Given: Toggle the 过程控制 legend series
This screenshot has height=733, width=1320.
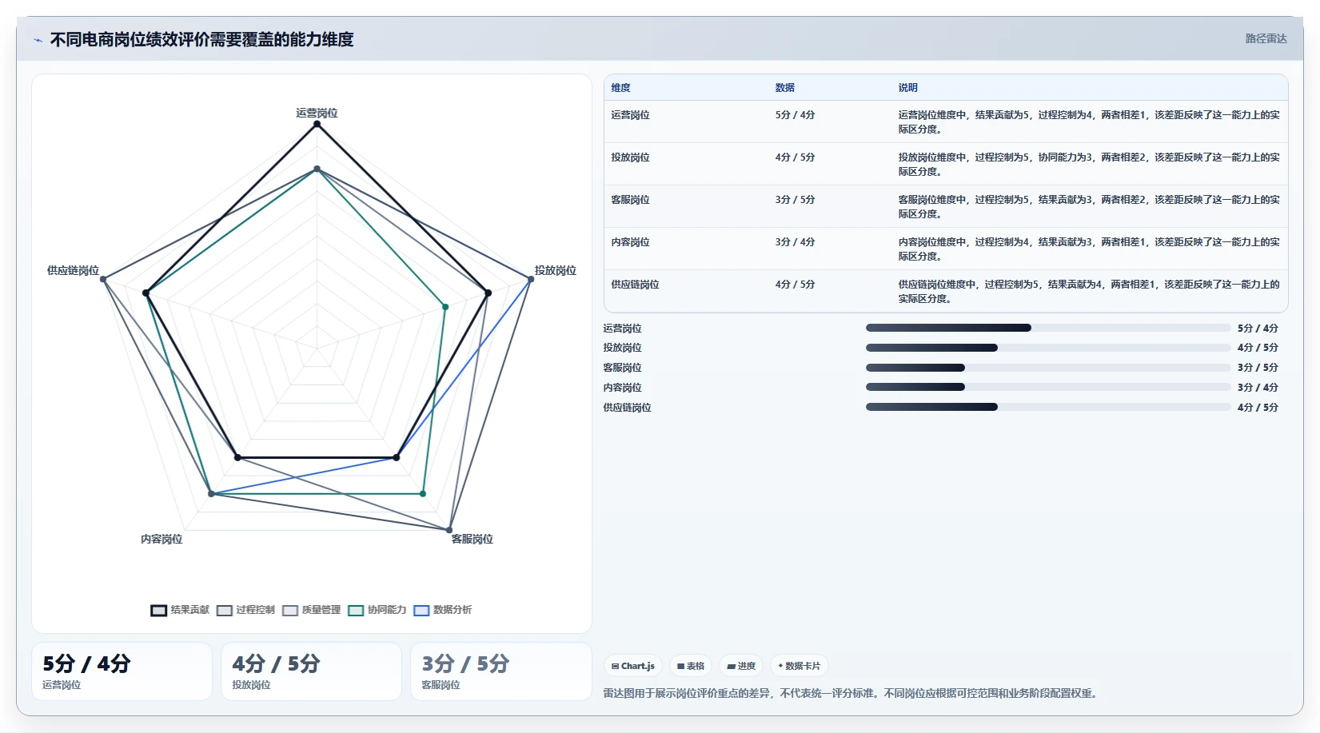Looking at the screenshot, I should pyautogui.click(x=245, y=610).
